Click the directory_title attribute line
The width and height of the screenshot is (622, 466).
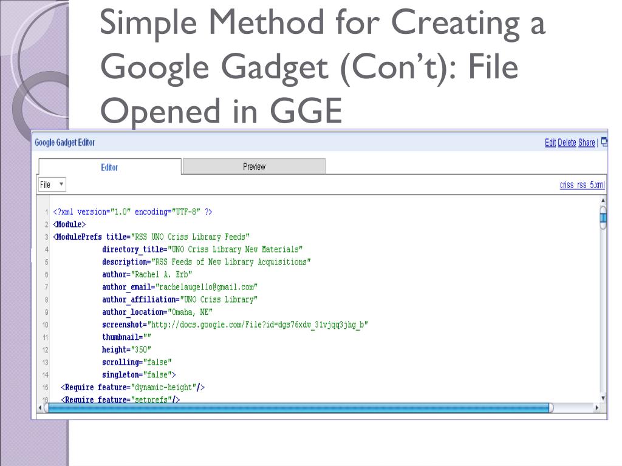tap(202, 249)
